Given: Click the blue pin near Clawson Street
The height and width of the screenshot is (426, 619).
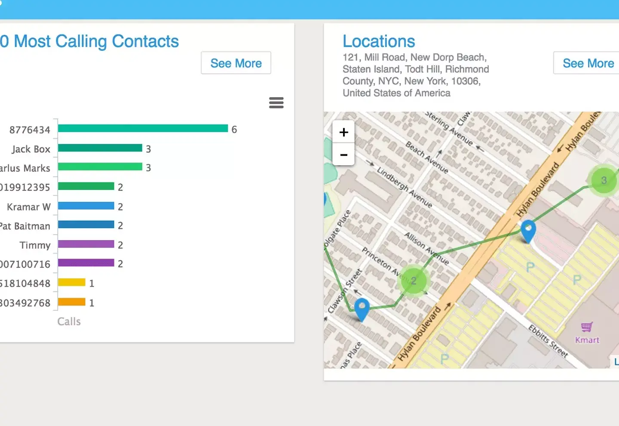Looking at the screenshot, I should point(362,309).
